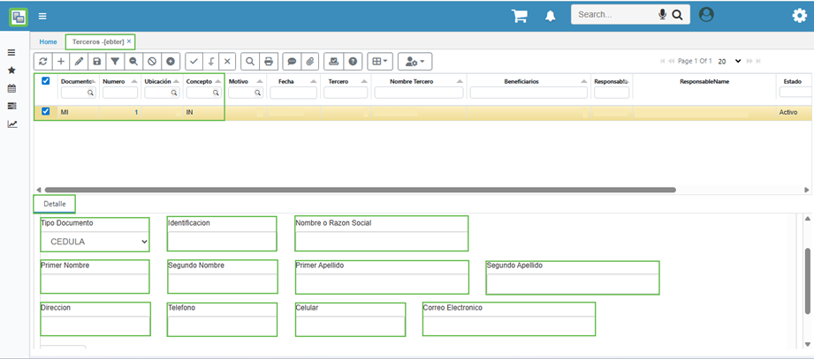The image size is (814, 359).
Task: Save using the floppy disk icon
Action: click(97, 62)
